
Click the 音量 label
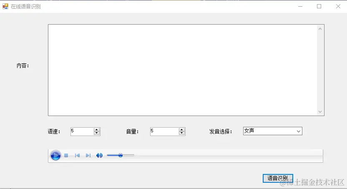(132, 132)
